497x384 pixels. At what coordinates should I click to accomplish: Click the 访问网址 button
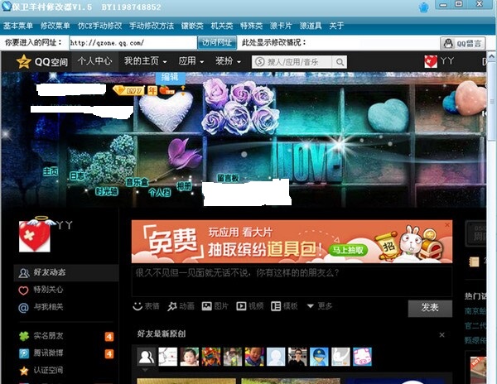[217, 42]
